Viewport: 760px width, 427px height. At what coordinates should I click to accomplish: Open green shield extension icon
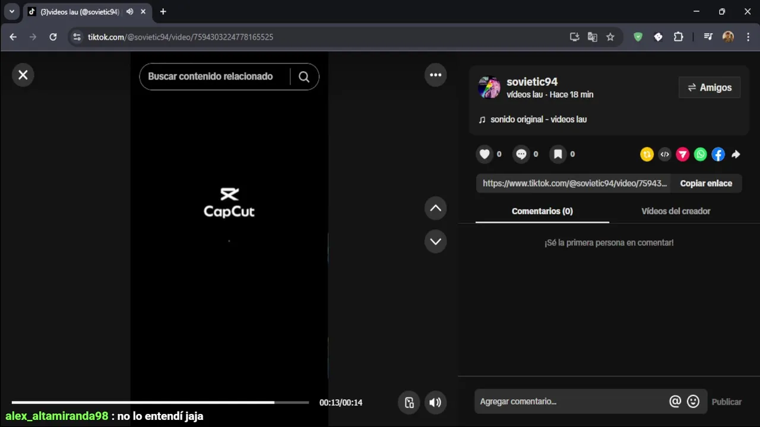pyautogui.click(x=638, y=37)
